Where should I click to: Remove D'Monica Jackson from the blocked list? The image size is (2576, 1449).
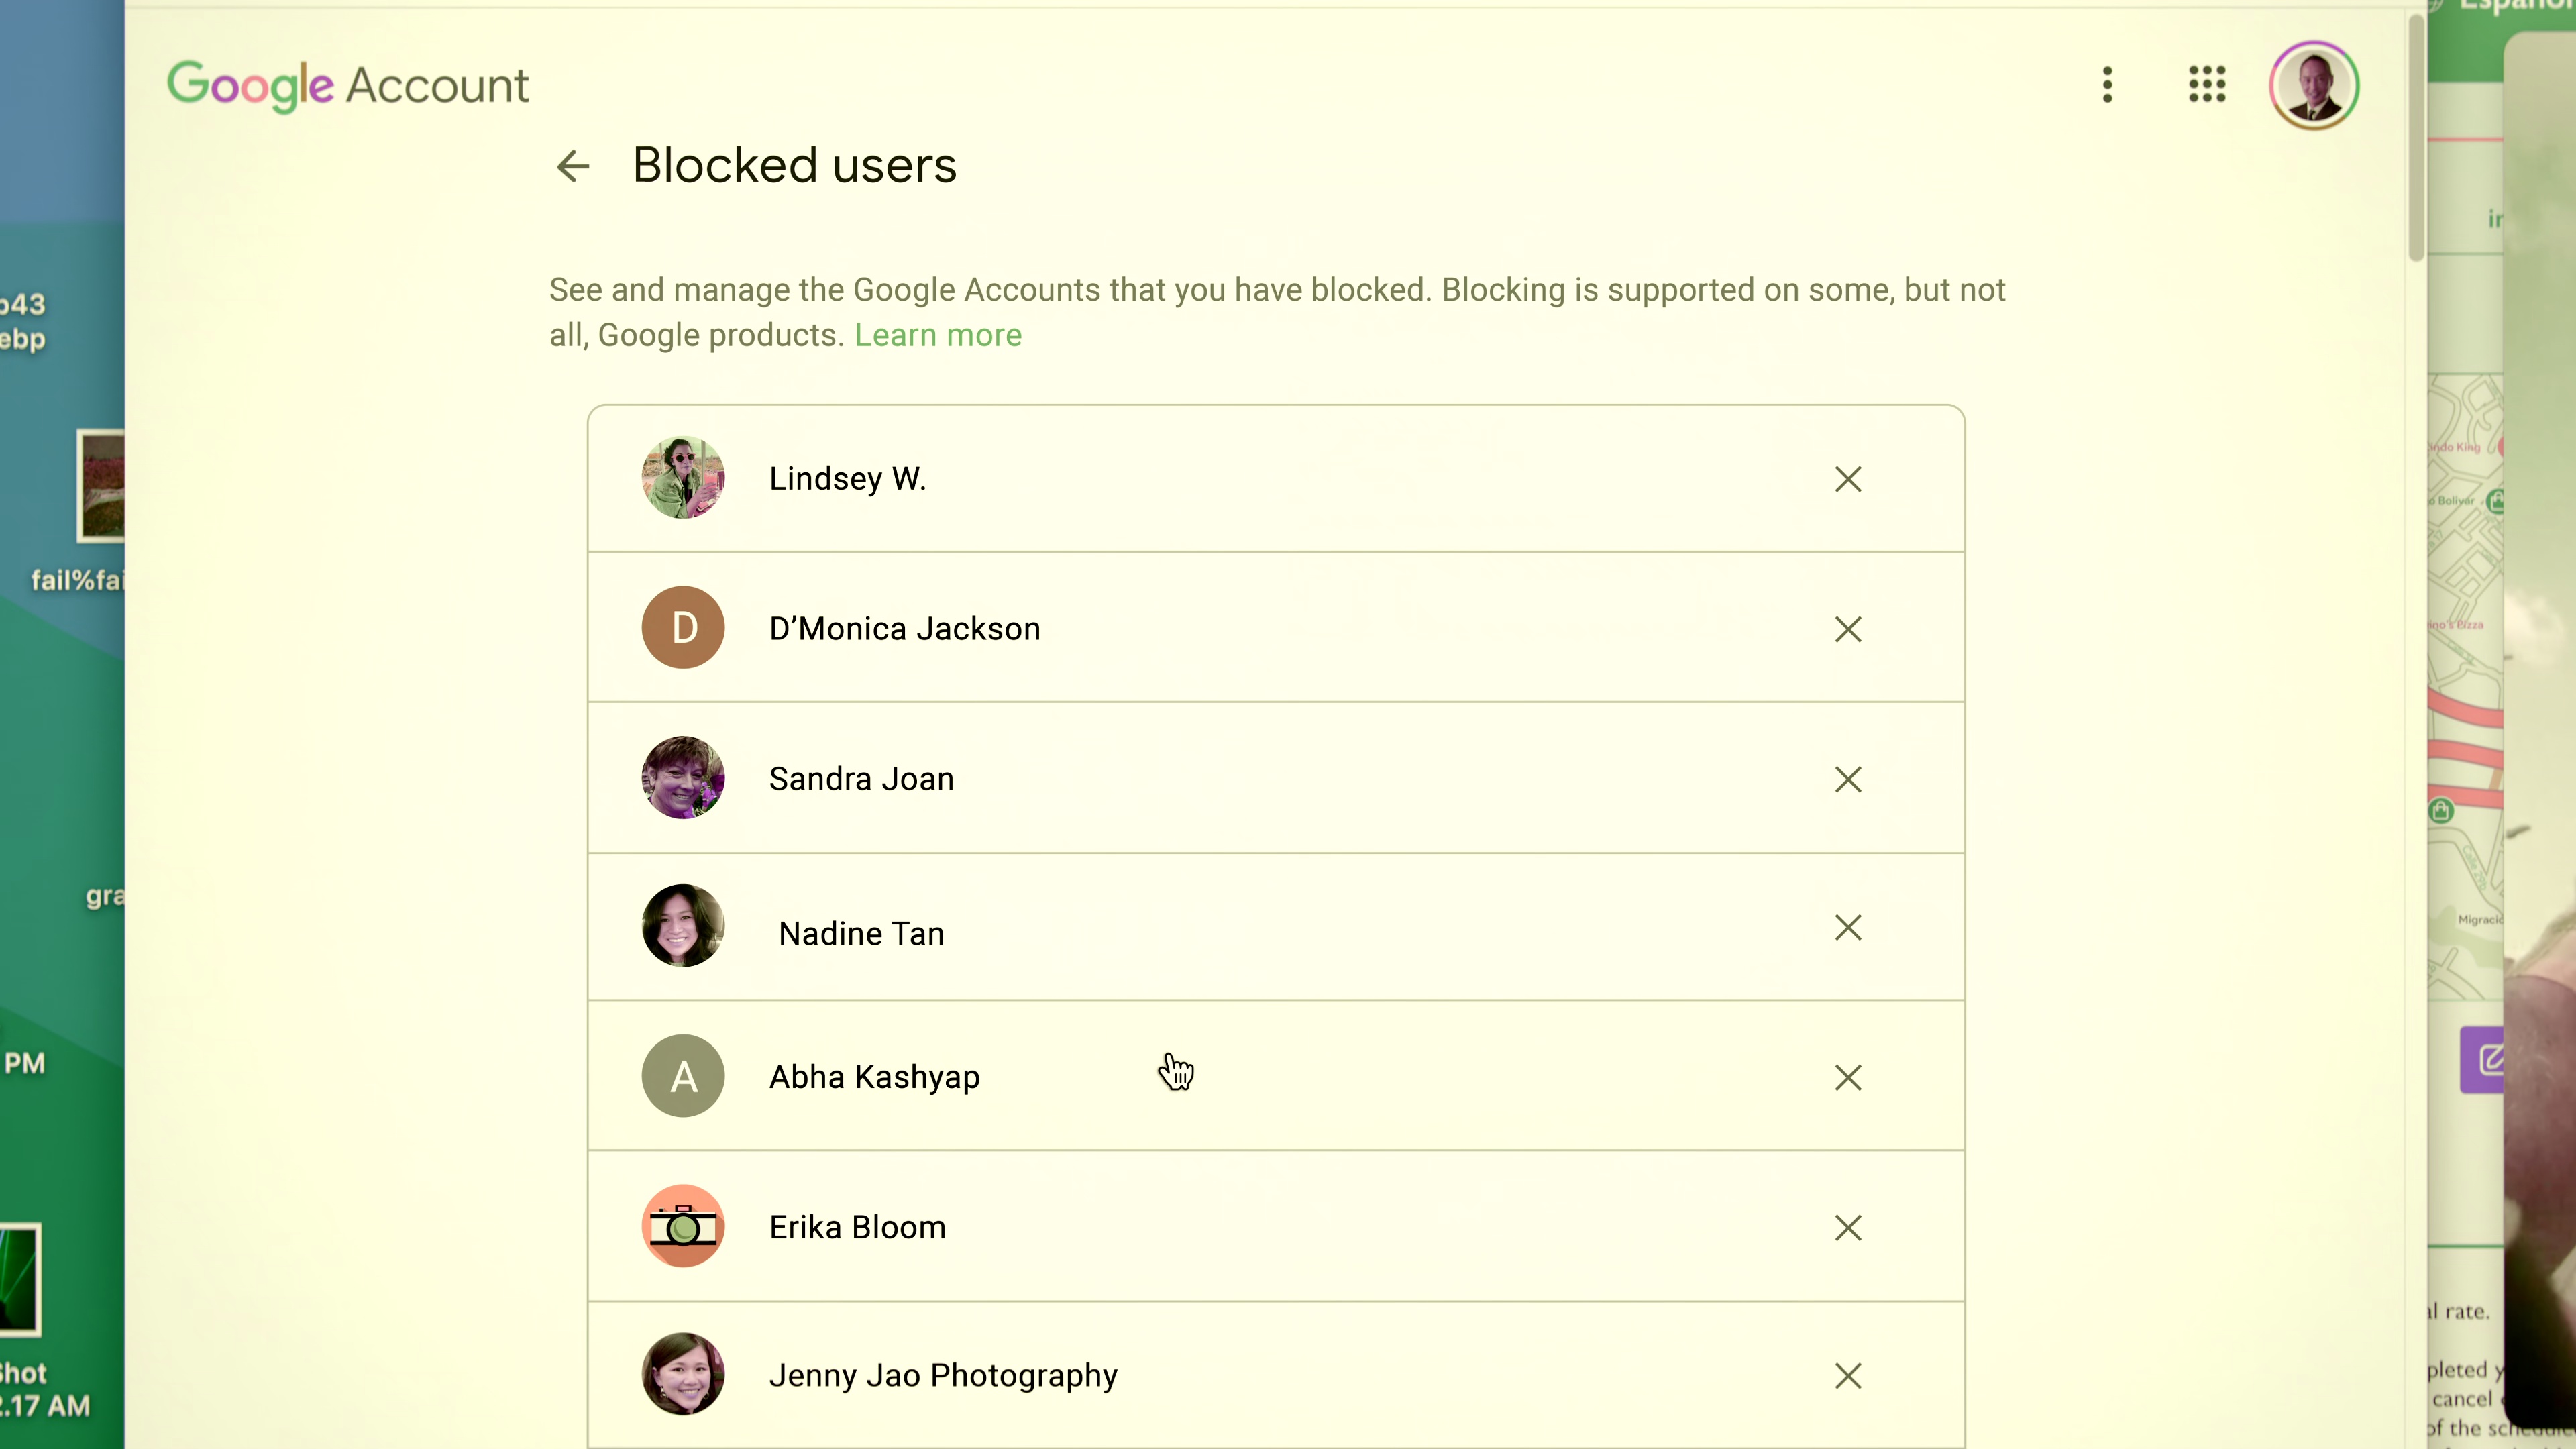(x=1847, y=629)
